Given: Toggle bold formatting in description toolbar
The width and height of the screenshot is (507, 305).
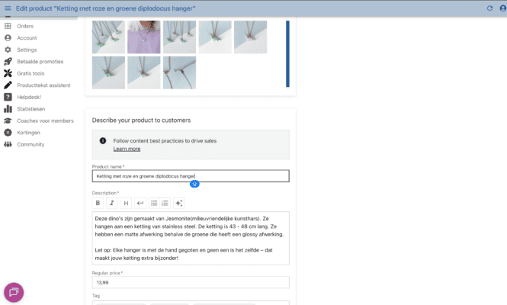Looking at the screenshot, I should pos(98,203).
